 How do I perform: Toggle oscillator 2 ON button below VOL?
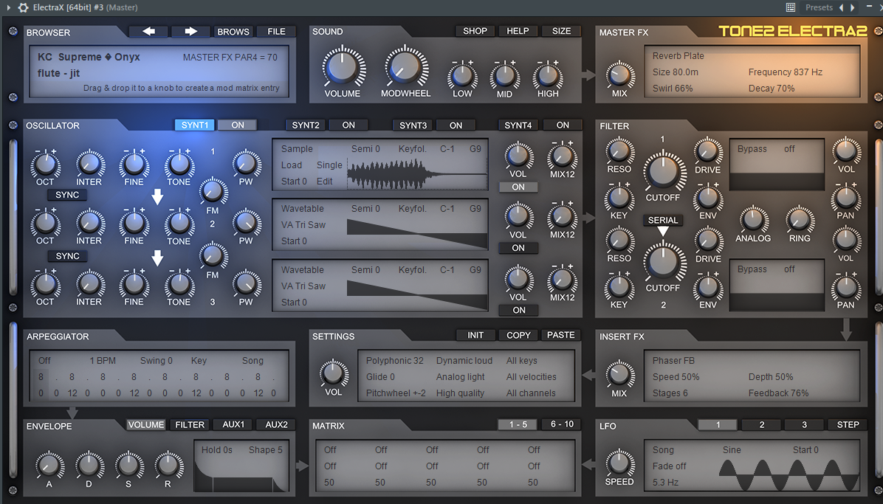(518, 248)
